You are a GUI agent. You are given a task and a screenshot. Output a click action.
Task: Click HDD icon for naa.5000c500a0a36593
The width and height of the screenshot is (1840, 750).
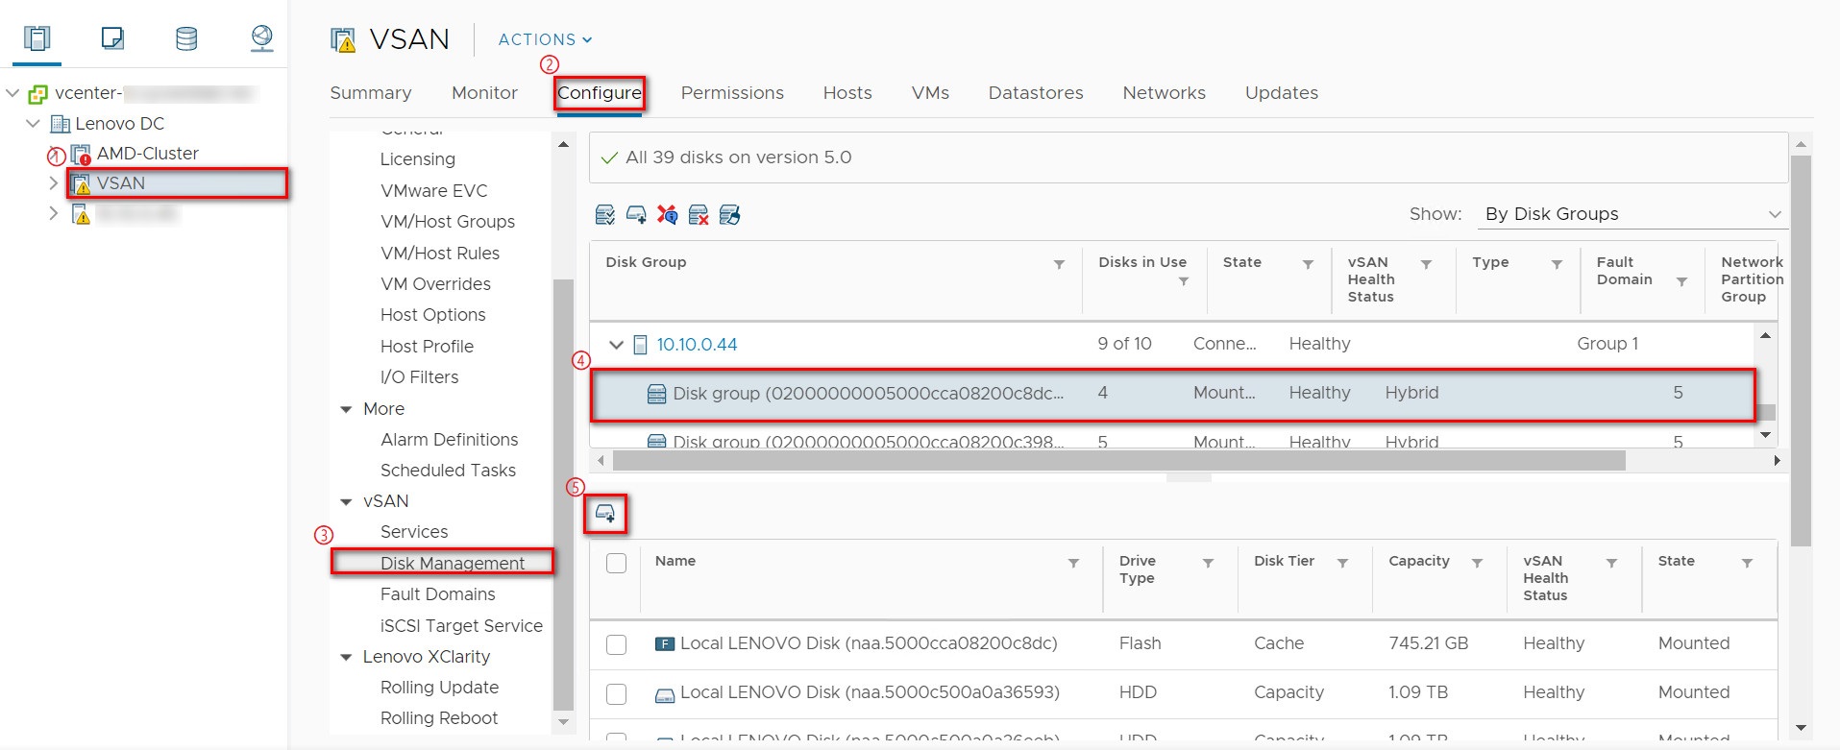coord(664,694)
